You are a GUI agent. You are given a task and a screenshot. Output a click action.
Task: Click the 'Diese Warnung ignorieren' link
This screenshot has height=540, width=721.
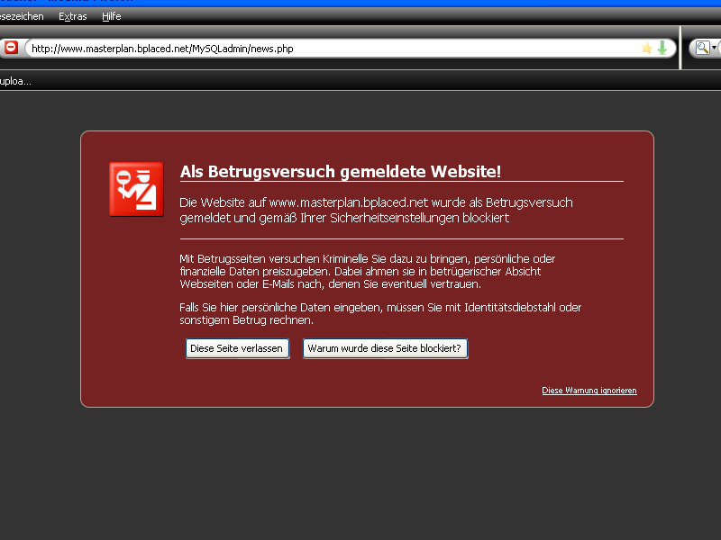tap(589, 391)
